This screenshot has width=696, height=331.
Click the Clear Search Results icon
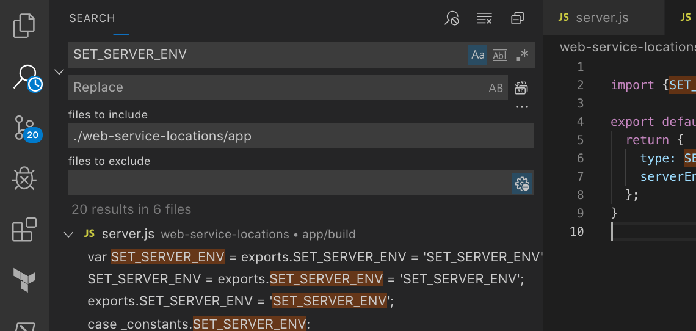pyautogui.click(x=484, y=19)
